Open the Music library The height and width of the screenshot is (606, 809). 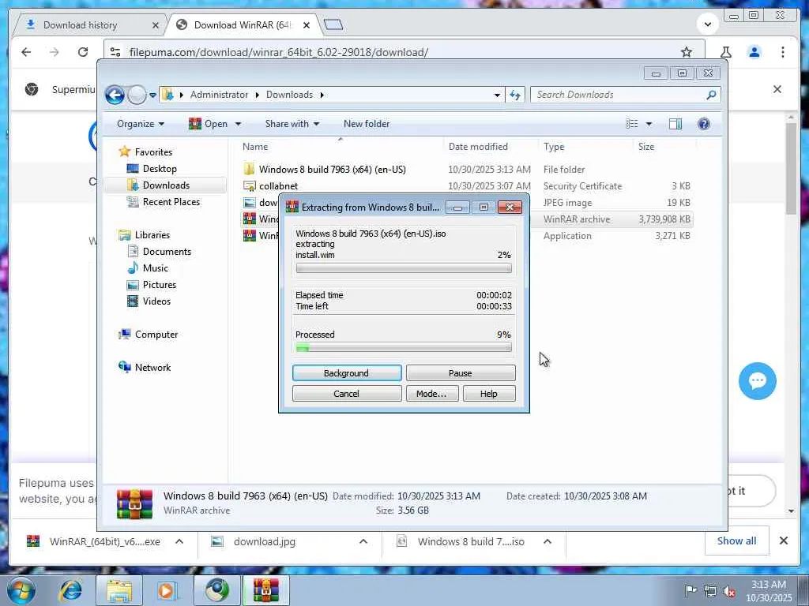pos(156,268)
